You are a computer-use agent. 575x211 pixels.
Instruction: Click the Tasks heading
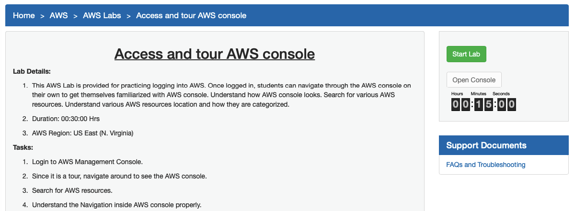23,147
